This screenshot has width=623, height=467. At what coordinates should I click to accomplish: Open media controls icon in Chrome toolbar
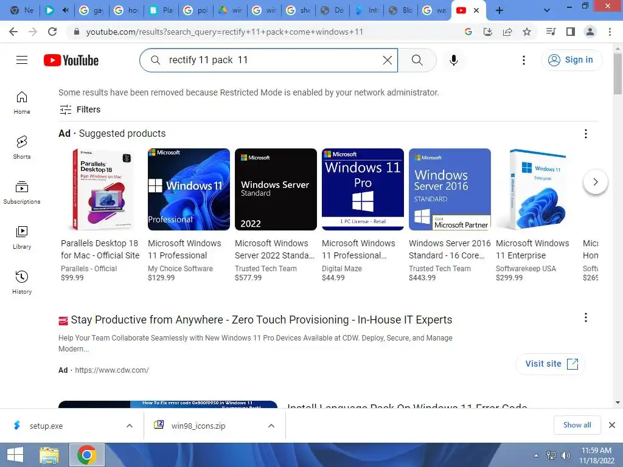[x=551, y=32]
